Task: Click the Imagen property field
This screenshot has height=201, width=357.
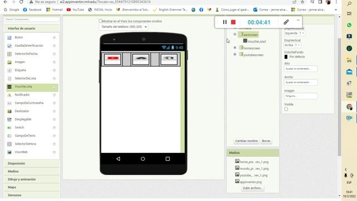Action: [x=301, y=96]
